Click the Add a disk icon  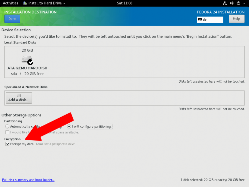click(x=19, y=95)
